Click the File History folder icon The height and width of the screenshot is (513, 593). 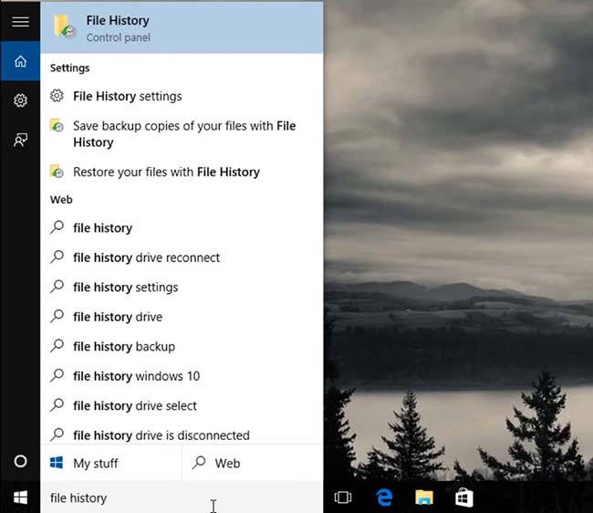pyautogui.click(x=65, y=26)
